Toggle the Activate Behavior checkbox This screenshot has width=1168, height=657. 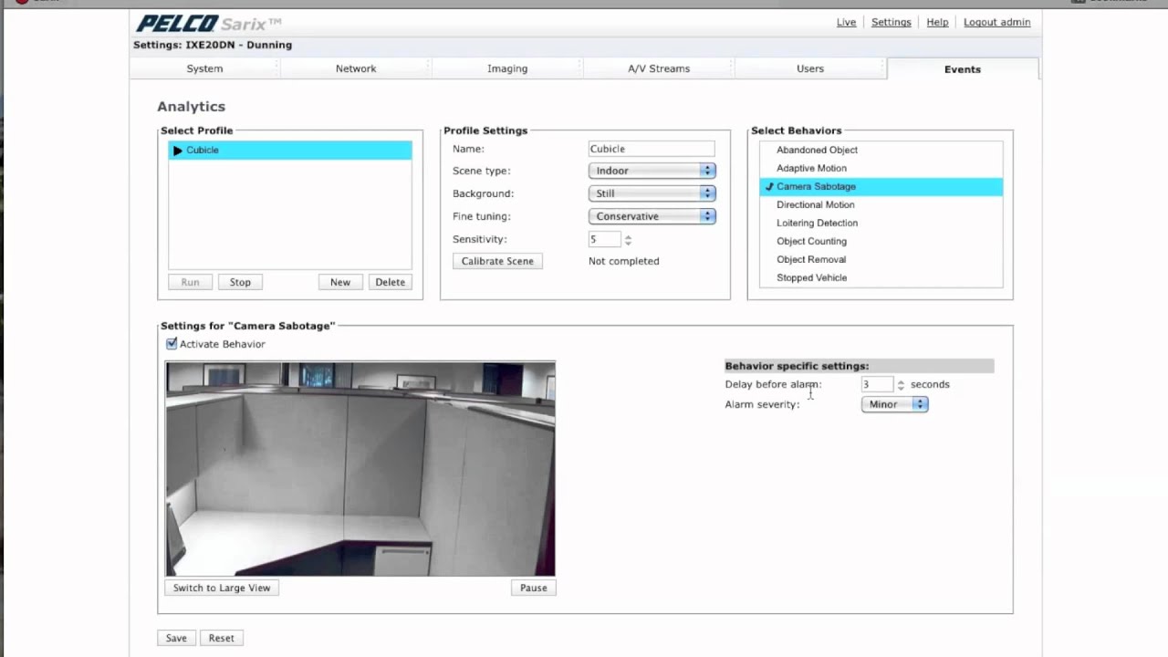(x=172, y=344)
